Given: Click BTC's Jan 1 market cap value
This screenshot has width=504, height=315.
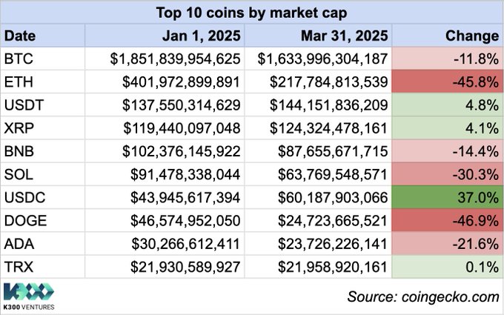Looking at the screenshot, I should tap(175, 57).
